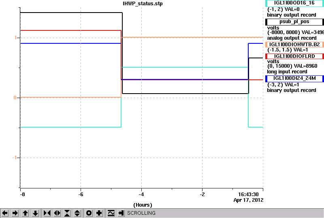Pan the plot right with the right arrow

(x=15, y=213)
